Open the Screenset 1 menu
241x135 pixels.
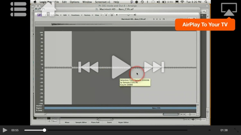[103, 2]
